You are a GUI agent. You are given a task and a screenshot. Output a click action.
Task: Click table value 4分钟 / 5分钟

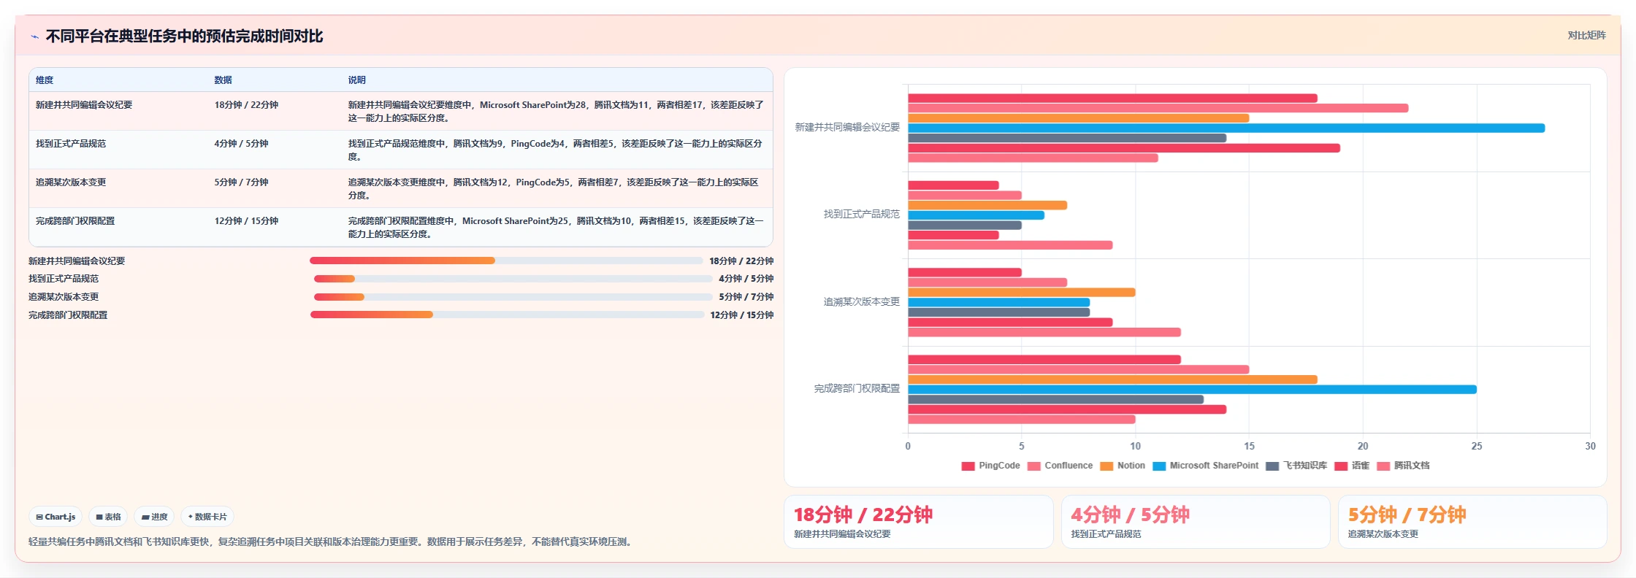(x=241, y=144)
